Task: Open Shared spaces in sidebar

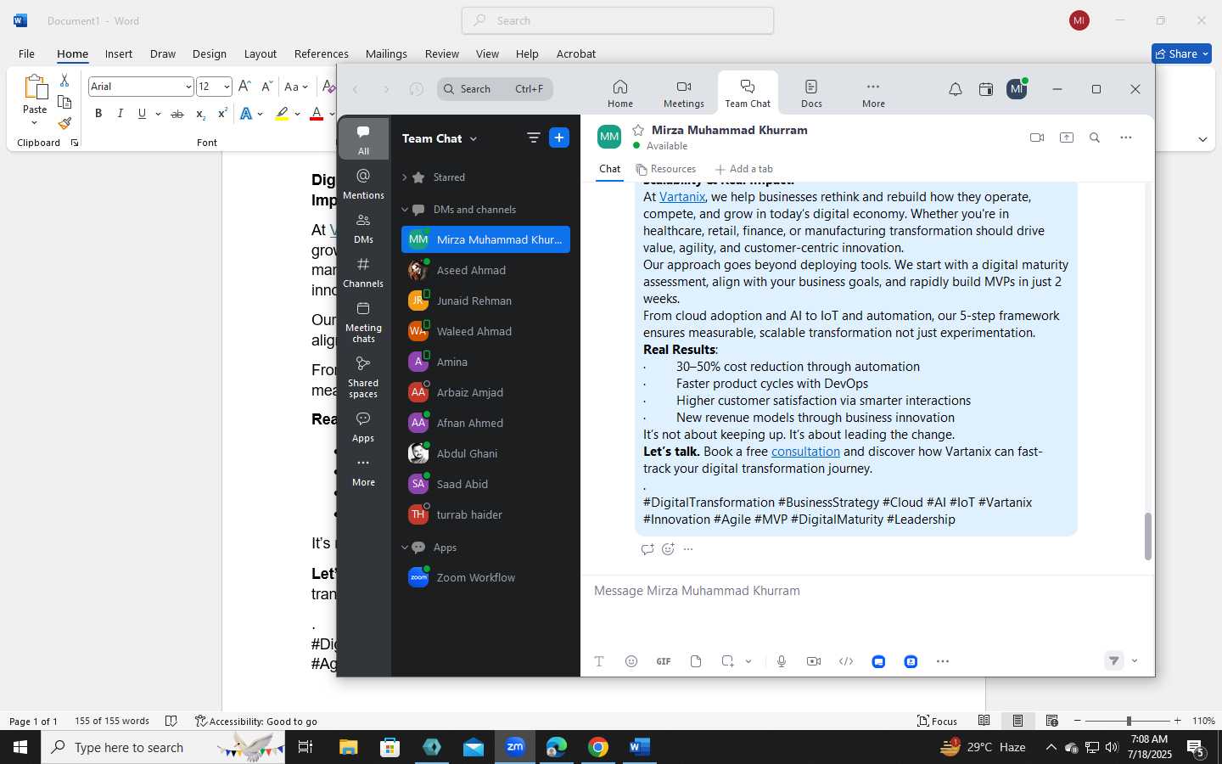Action: (363, 377)
